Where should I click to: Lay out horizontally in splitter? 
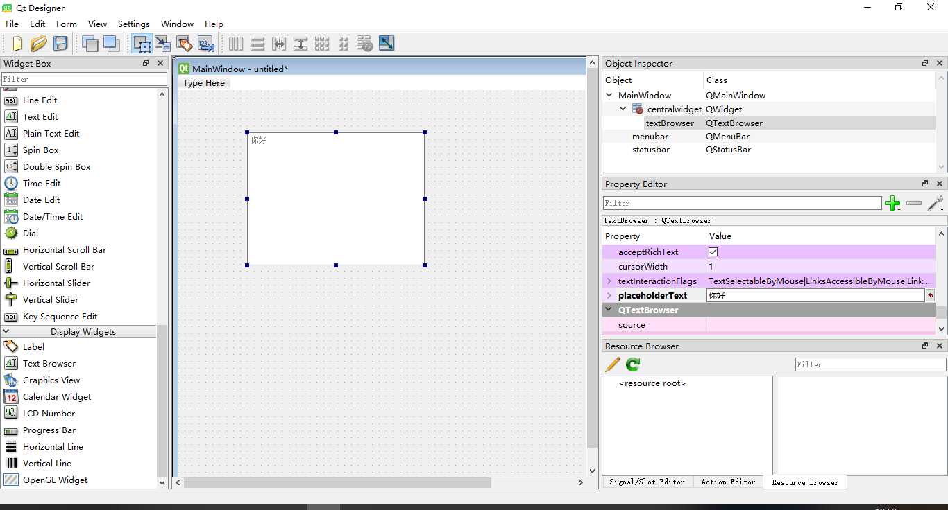click(279, 44)
